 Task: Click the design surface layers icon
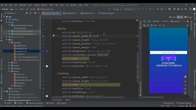coord(144,21)
